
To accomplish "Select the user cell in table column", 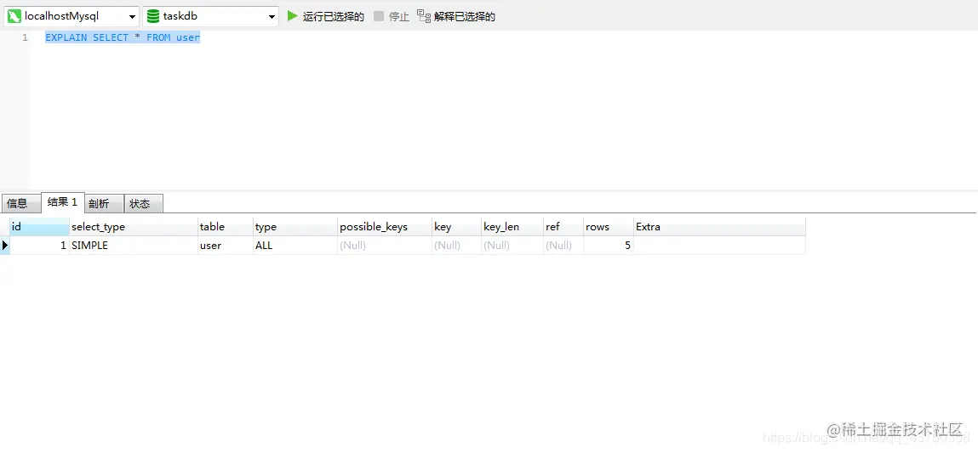I will tap(226, 246).
